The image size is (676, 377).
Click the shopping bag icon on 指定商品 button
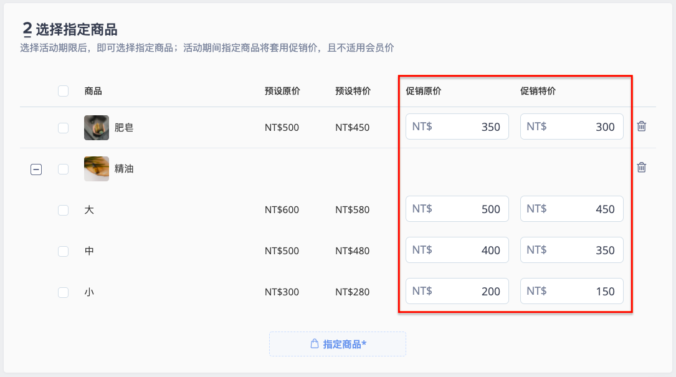tap(315, 344)
